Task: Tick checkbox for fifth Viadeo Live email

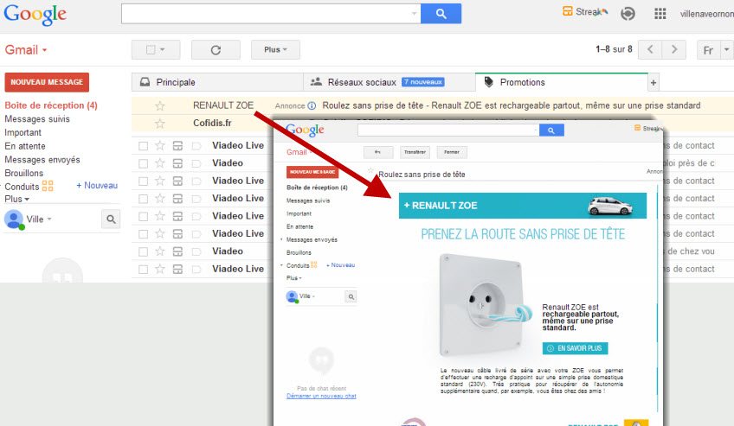Action: 143,234
